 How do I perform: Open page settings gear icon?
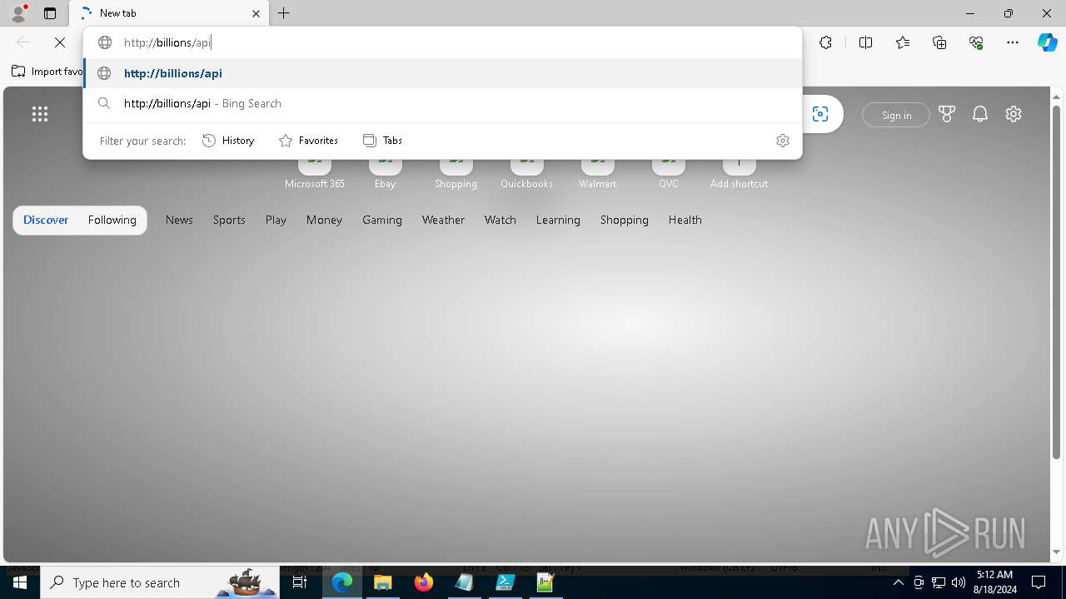tap(1014, 114)
